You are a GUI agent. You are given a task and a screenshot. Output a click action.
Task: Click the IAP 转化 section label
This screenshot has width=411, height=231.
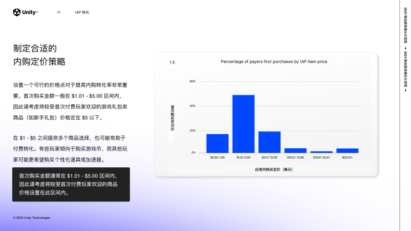point(82,12)
